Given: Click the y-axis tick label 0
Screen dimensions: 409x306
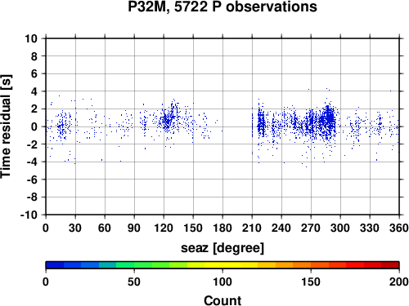Looking at the screenshot, I should click(34, 126).
